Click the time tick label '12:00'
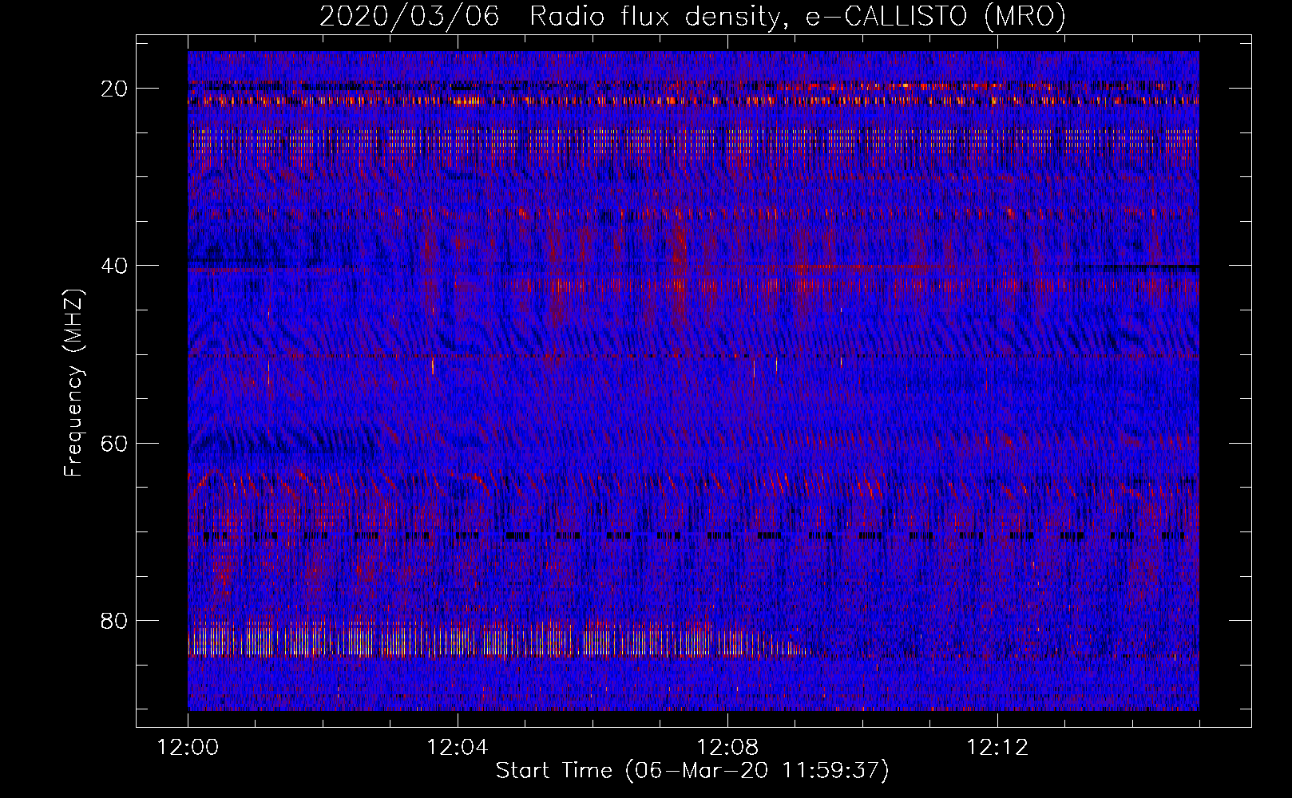This screenshot has height=798, width=1292. click(x=188, y=748)
